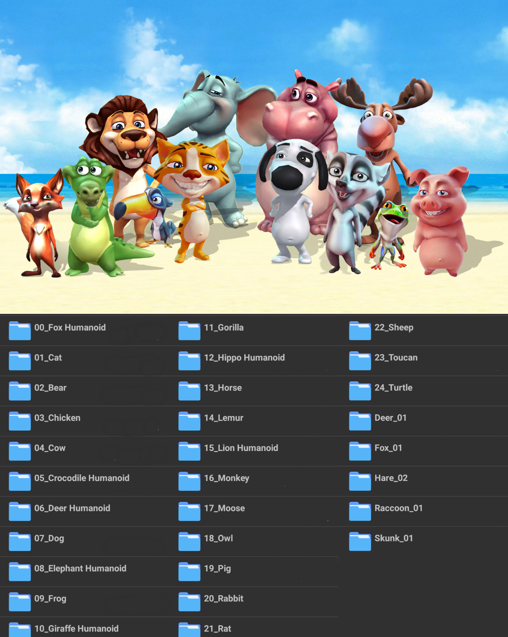Click the folder icon beside 08_Elephant Humanoid
Image resolution: width=508 pixels, height=637 pixels.
20,571
